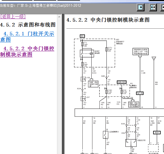Open the 4.5.2.1 门柱开关示意图 link
This screenshot has height=154, width=164.
27,37
